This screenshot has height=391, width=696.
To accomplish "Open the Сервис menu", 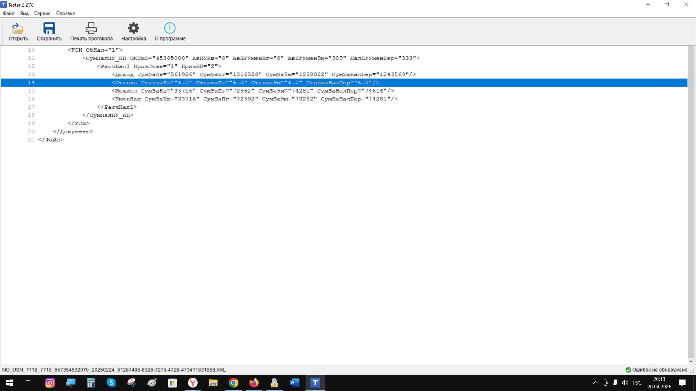I will (42, 13).
